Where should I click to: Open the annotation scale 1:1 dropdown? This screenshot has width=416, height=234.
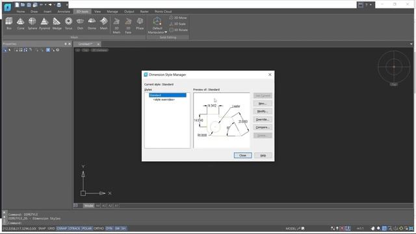tap(360, 228)
